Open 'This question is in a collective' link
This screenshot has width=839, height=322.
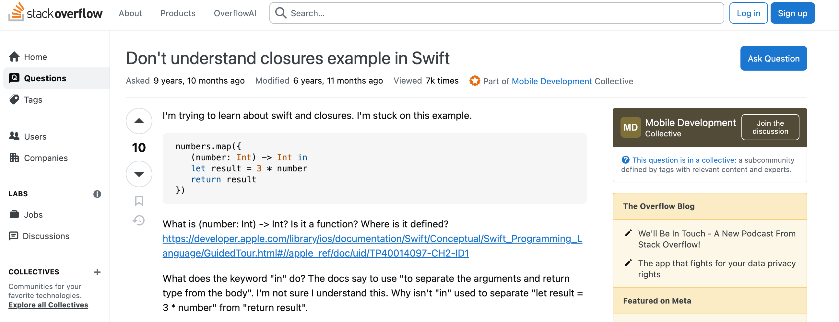point(684,160)
